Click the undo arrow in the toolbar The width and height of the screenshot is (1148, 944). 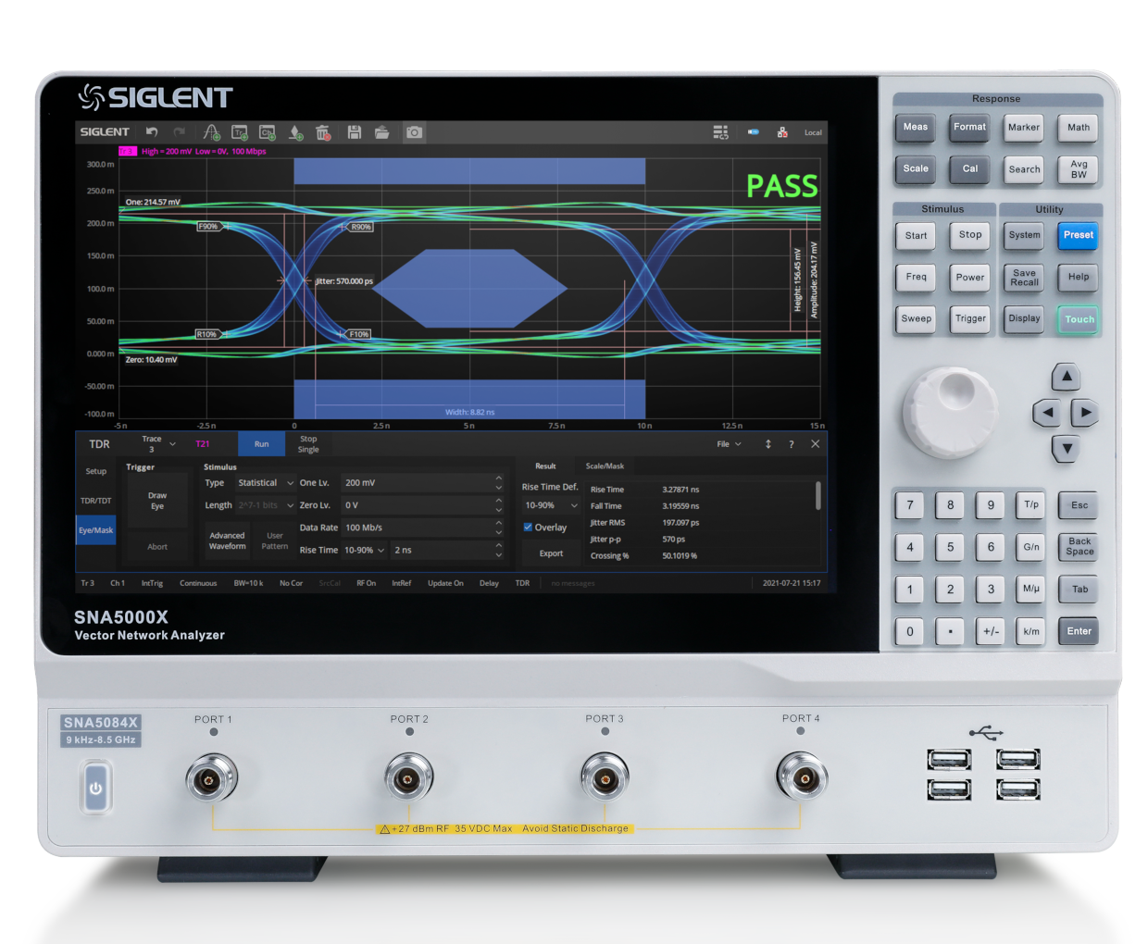click(152, 132)
